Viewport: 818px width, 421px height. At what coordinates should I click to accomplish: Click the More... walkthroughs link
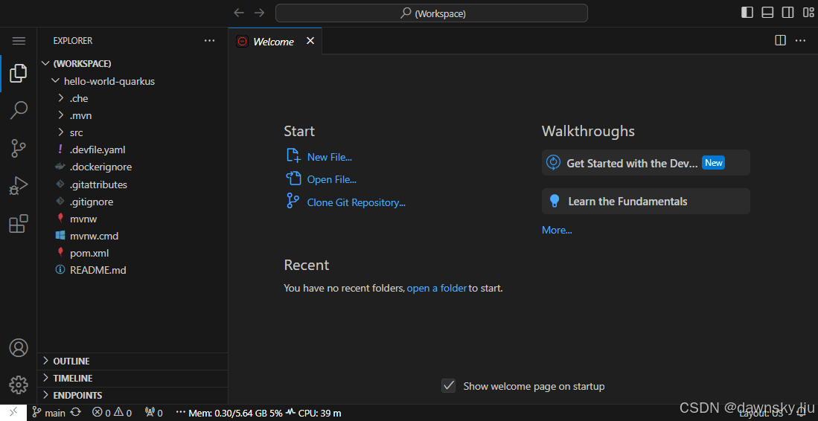557,231
